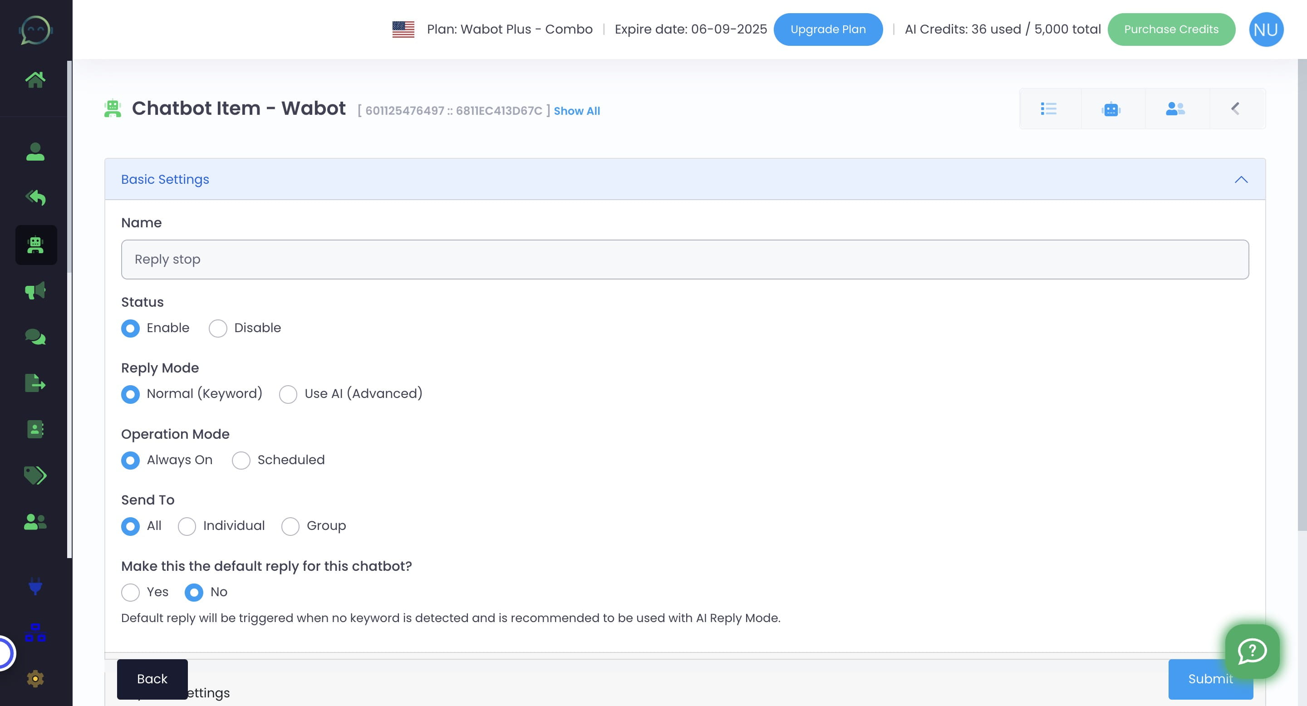Set Send To option to Group
Image resolution: width=1307 pixels, height=706 pixels.
pos(291,526)
